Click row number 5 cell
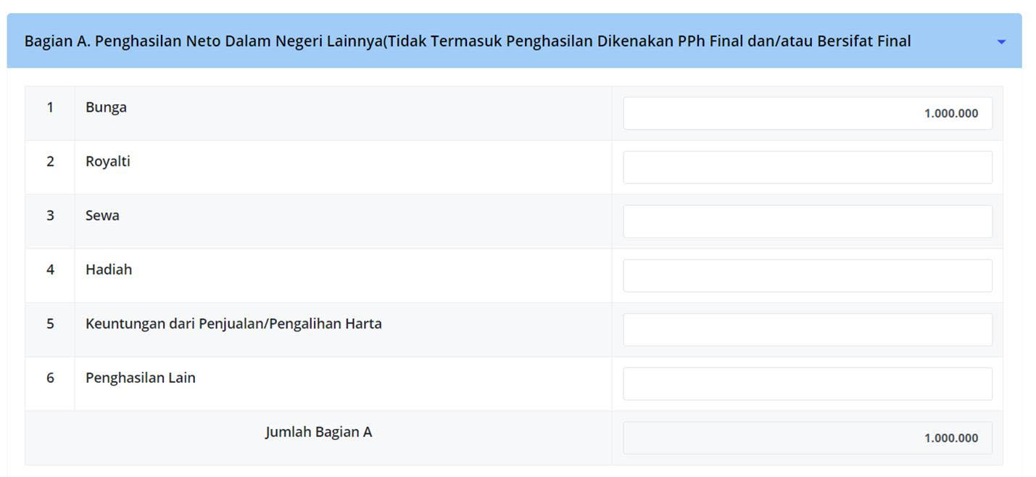The image size is (1036, 477). 50,323
